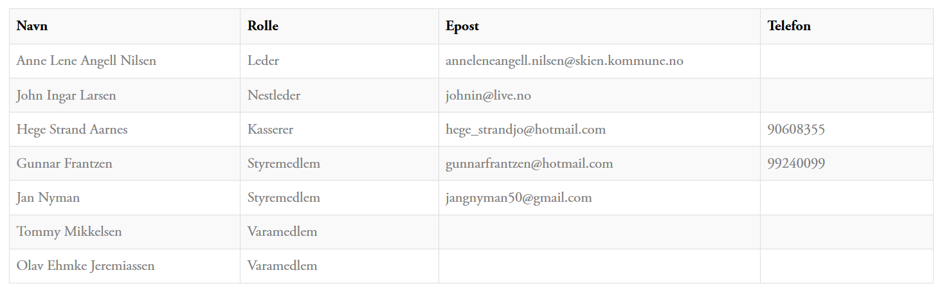Click the Navn column header
This screenshot has height=286, width=942.
(32, 26)
